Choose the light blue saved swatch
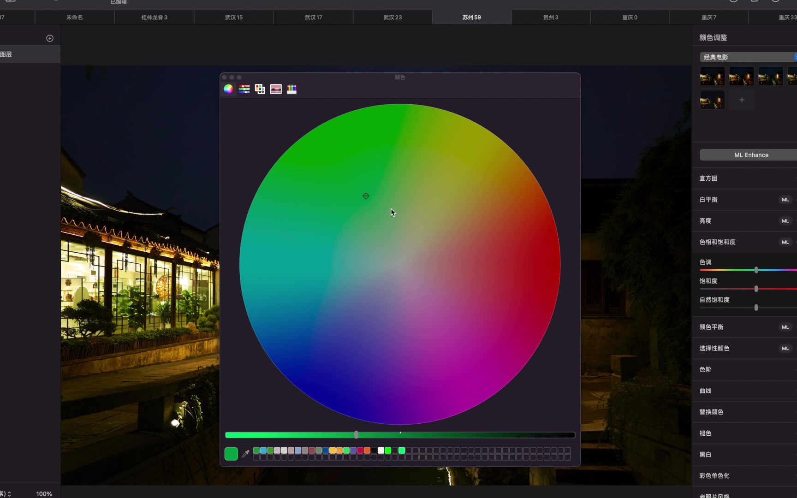 pyautogui.click(x=263, y=450)
